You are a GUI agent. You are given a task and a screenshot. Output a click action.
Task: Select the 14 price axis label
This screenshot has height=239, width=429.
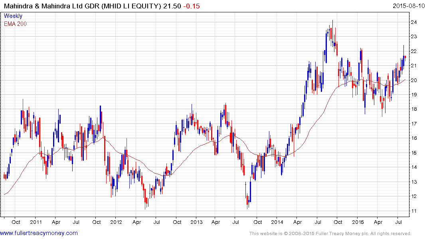[x=414, y=167]
